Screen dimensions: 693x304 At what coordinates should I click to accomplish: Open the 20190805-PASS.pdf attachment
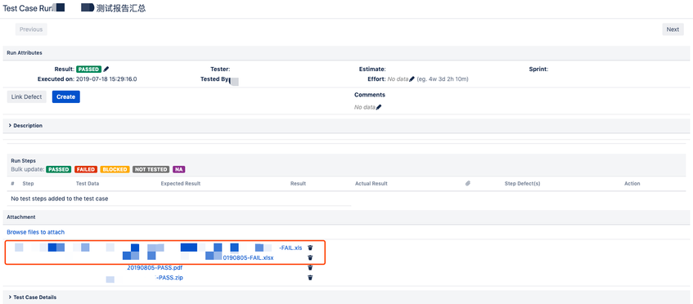(155, 267)
